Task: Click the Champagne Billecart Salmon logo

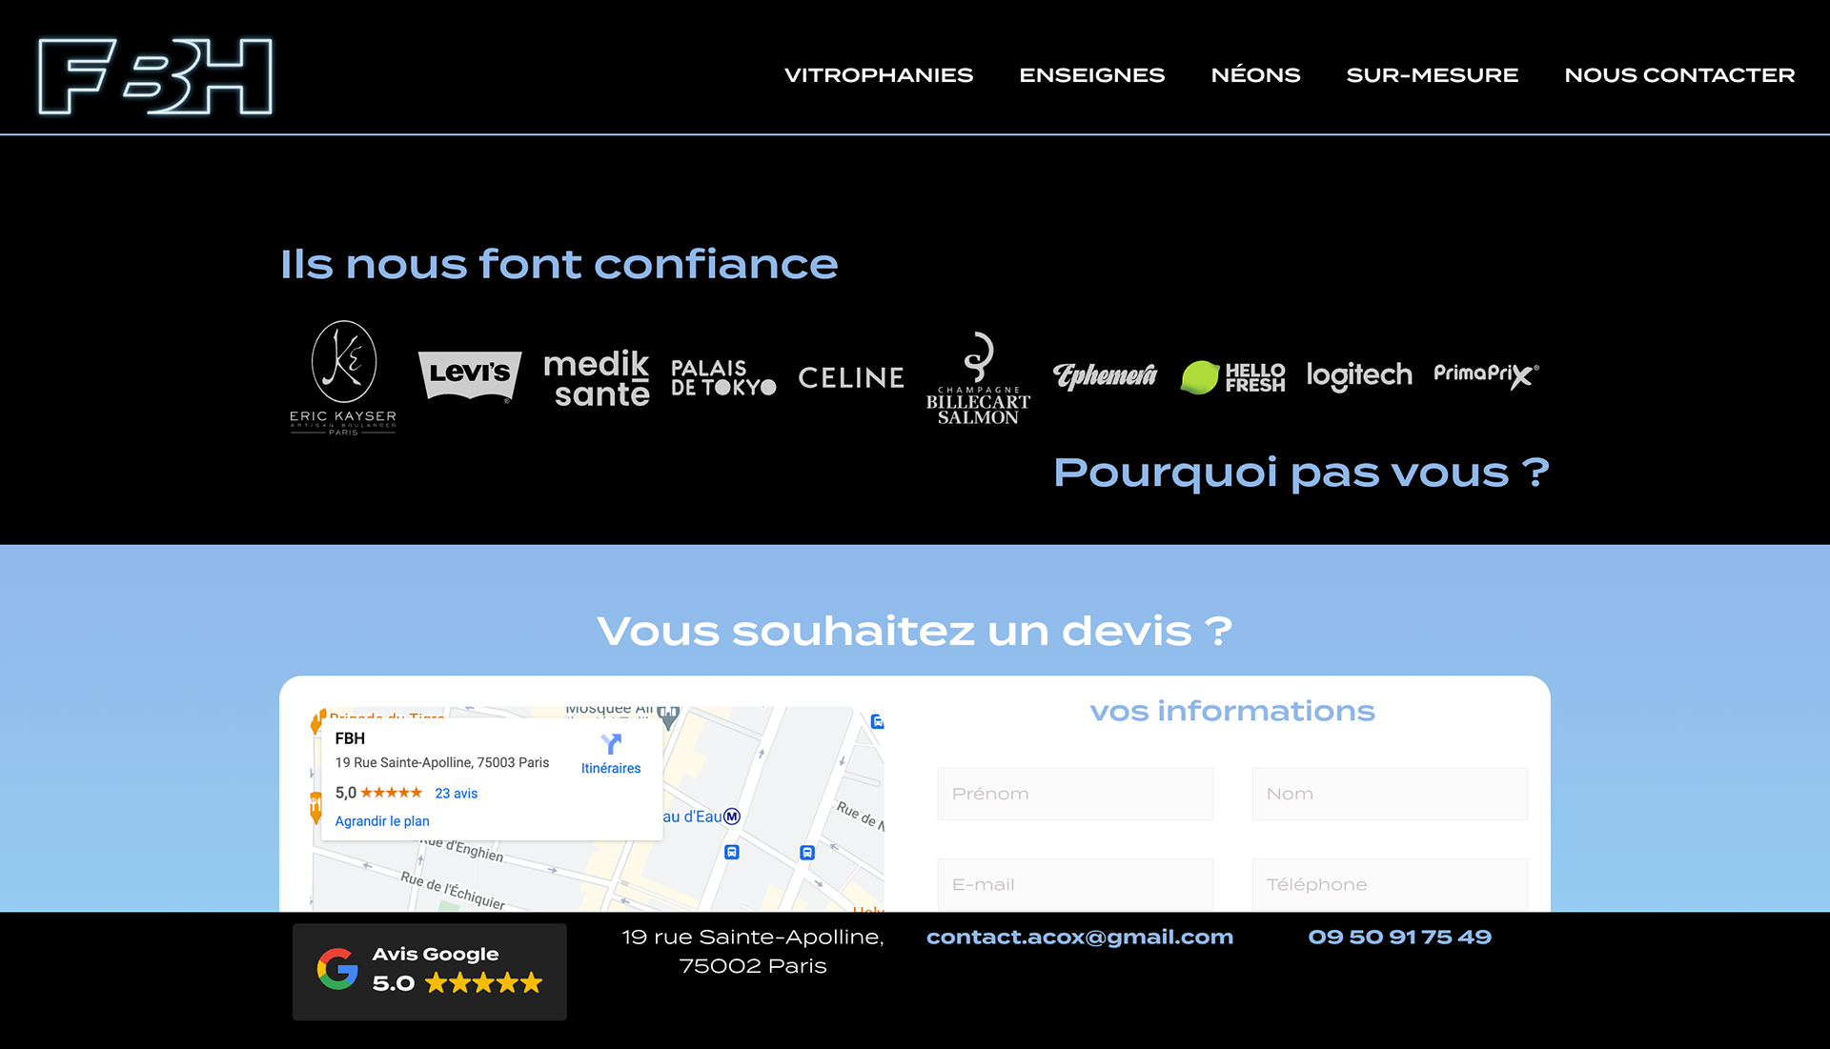Action: pyautogui.click(x=978, y=377)
